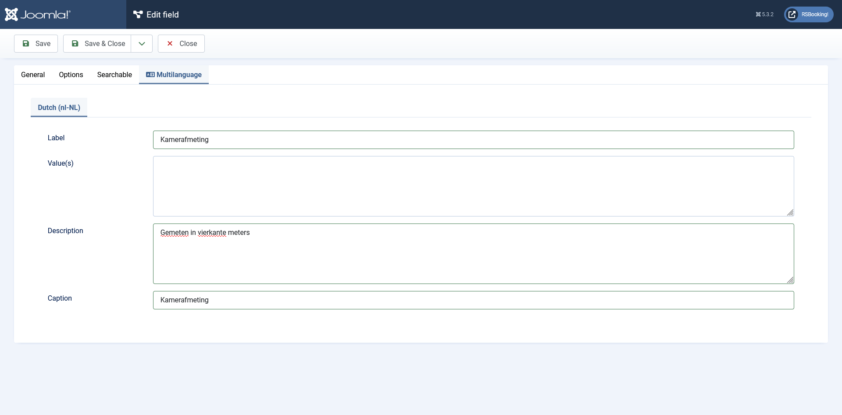
Task: Click the misspelled word 'vierkante' in Description
Action: point(212,233)
